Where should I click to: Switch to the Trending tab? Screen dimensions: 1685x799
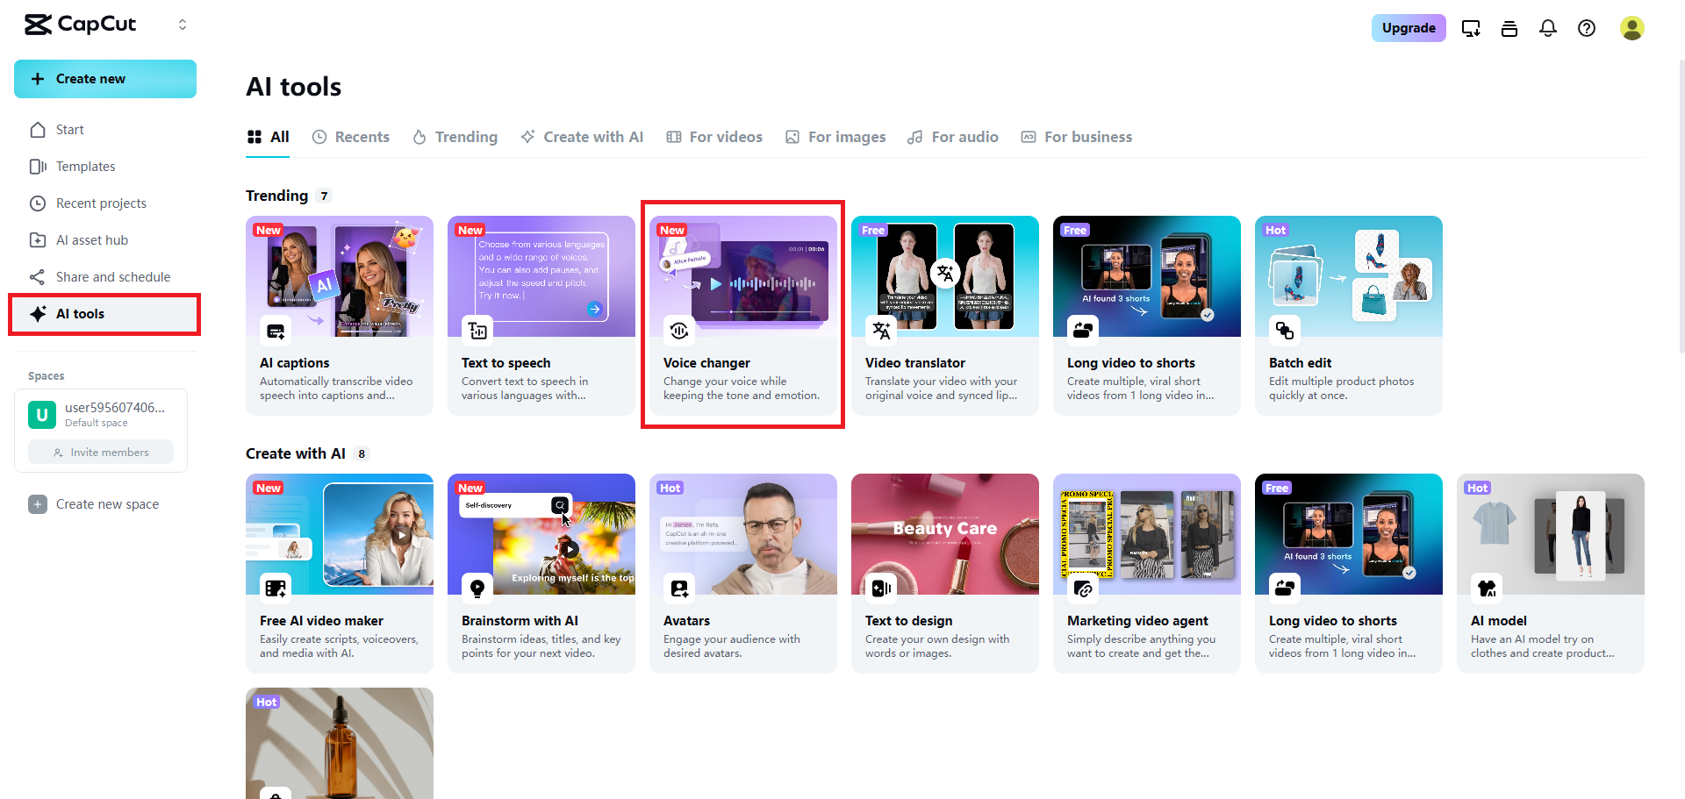455,137
